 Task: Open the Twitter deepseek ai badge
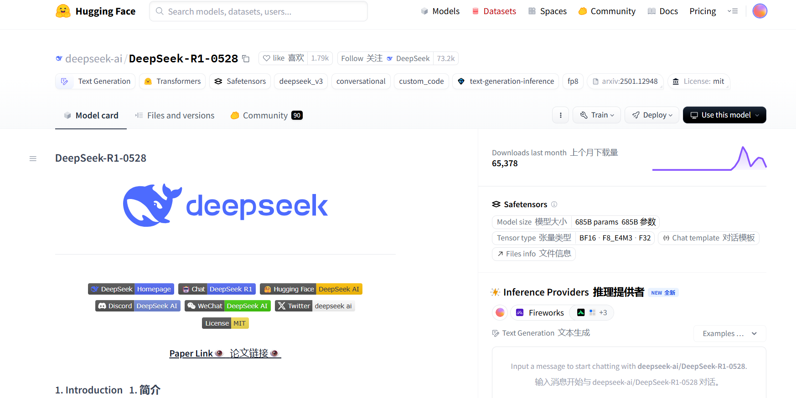pos(315,306)
